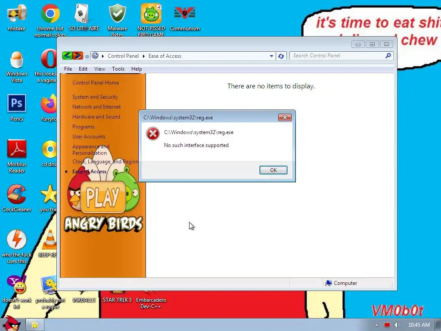
Task: Open the lightning bolt 'who uses this' icon
Action: coord(17,240)
